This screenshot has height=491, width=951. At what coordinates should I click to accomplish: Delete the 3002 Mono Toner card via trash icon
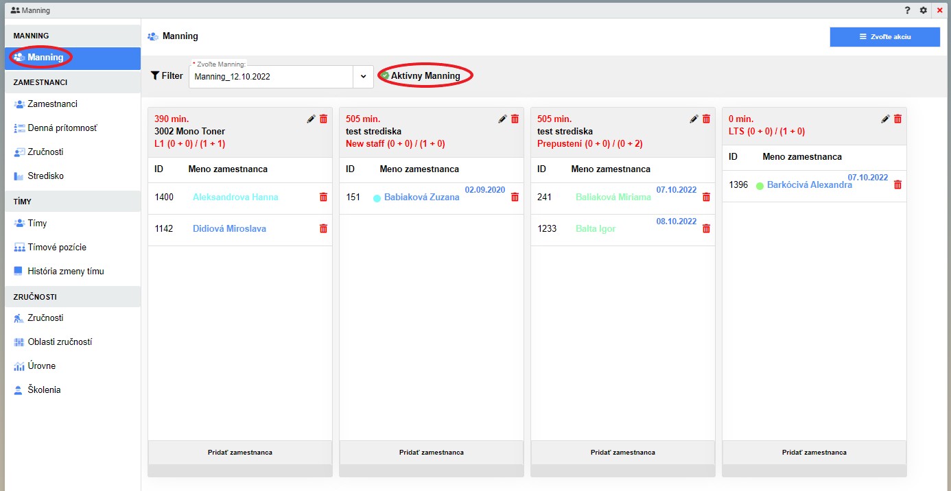coord(324,119)
